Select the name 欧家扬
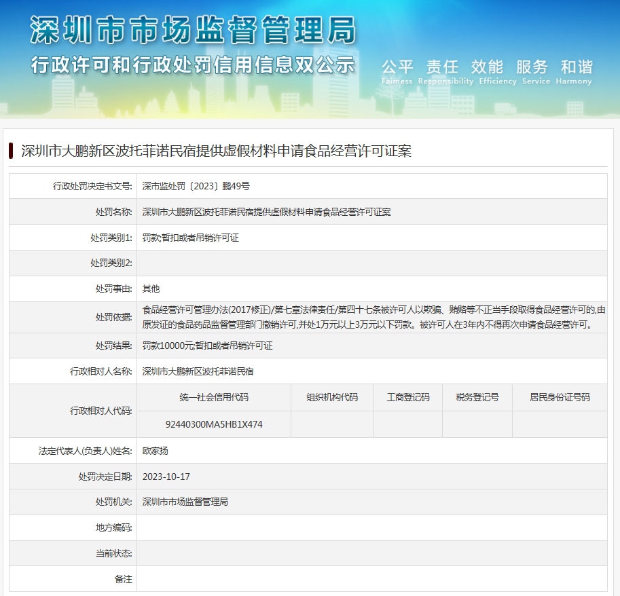The height and width of the screenshot is (596, 620). coord(155,451)
